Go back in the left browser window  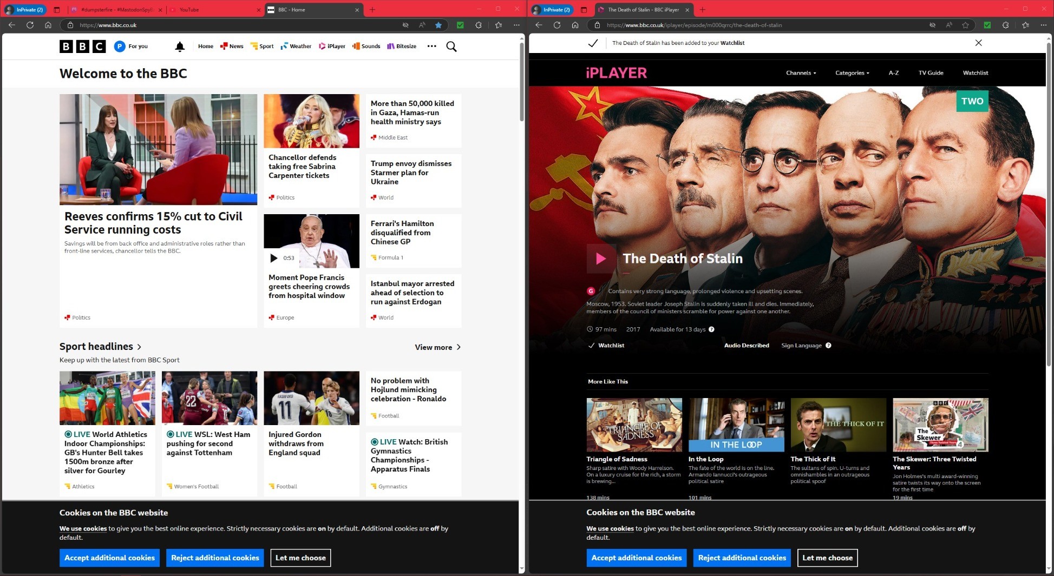(12, 25)
